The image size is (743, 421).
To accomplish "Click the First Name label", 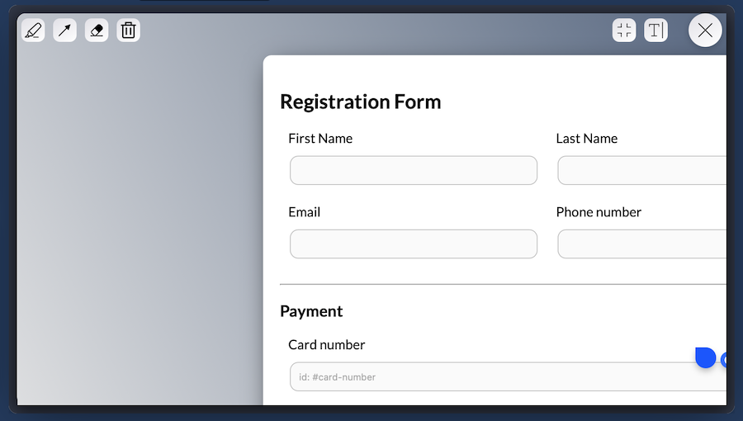I will point(320,139).
